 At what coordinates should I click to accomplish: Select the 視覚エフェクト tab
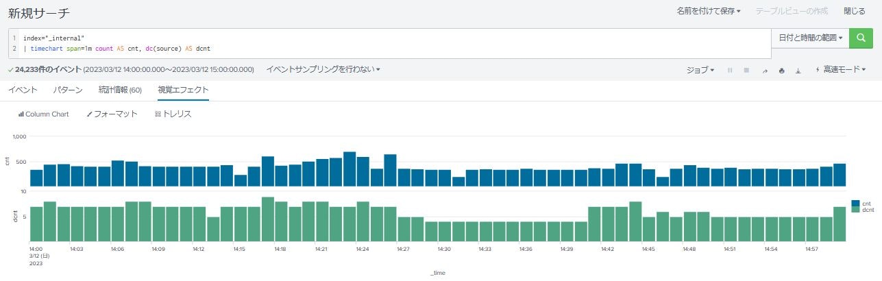[183, 90]
